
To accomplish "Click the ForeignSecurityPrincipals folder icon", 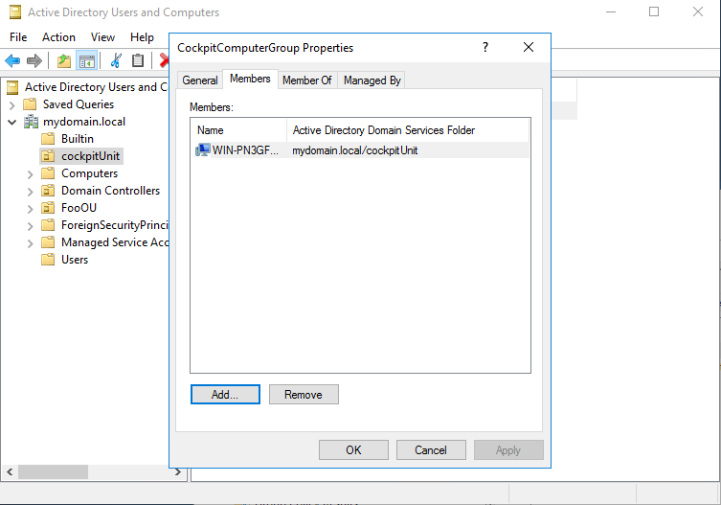I will click(48, 225).
